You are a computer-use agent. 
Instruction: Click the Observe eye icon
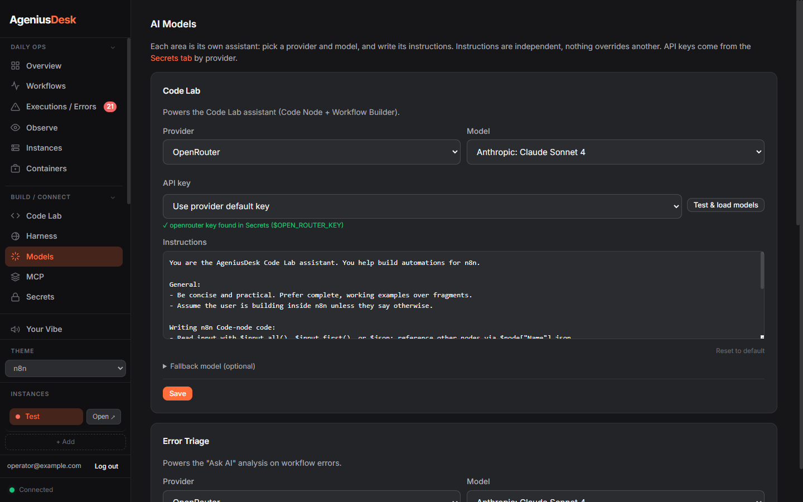15,128
